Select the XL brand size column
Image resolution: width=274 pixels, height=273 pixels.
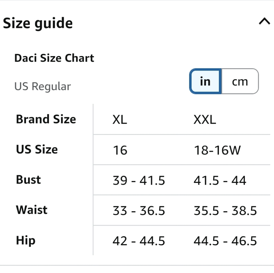click(120, 120)
